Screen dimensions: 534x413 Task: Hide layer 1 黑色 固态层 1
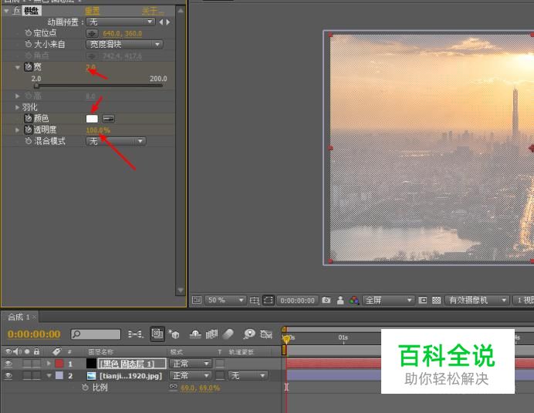tap(8, 364)
